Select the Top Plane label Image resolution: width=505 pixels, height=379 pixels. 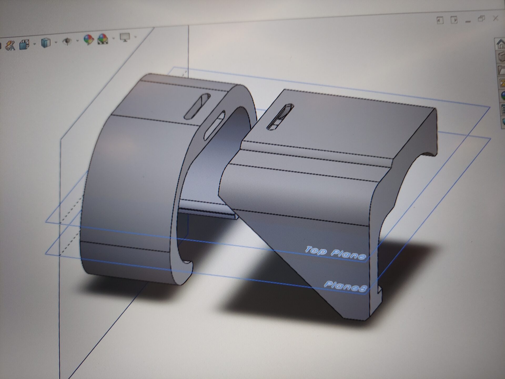pos(335,253)
